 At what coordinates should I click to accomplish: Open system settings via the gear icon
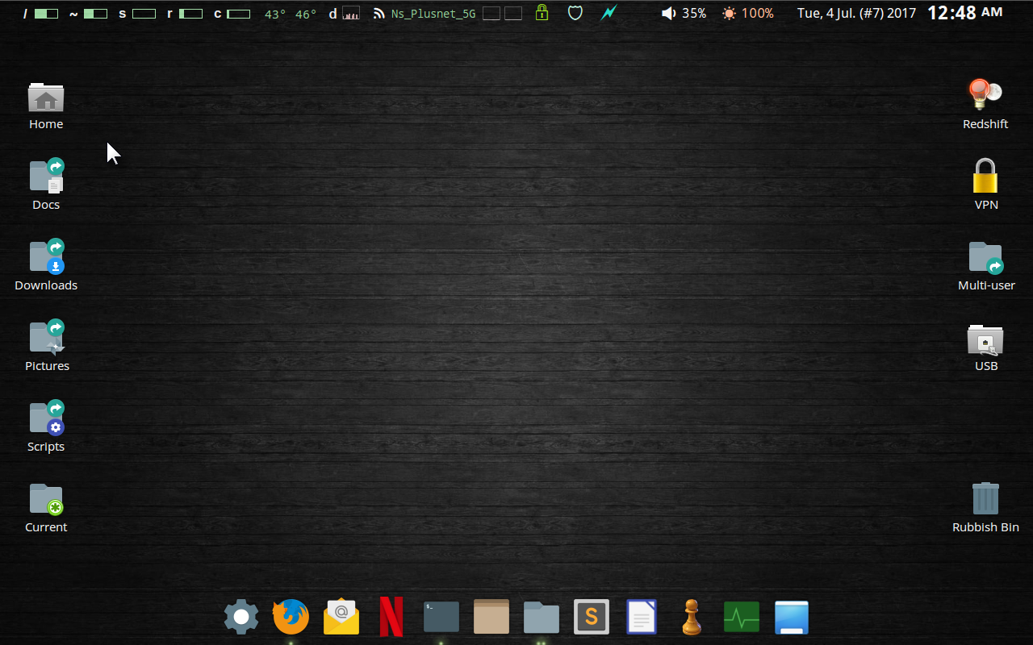point(240,617)
